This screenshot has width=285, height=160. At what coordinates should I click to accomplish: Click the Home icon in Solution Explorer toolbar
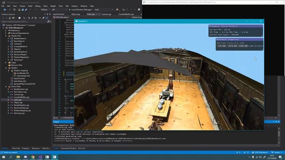pos(10,18)
